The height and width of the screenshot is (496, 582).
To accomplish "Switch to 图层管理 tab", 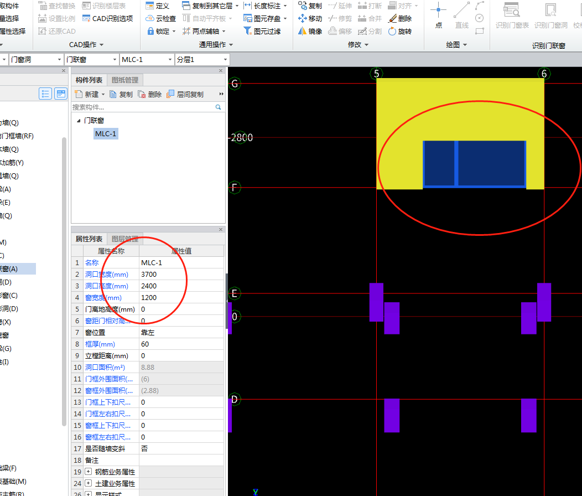I will click(x=125, y=239).
